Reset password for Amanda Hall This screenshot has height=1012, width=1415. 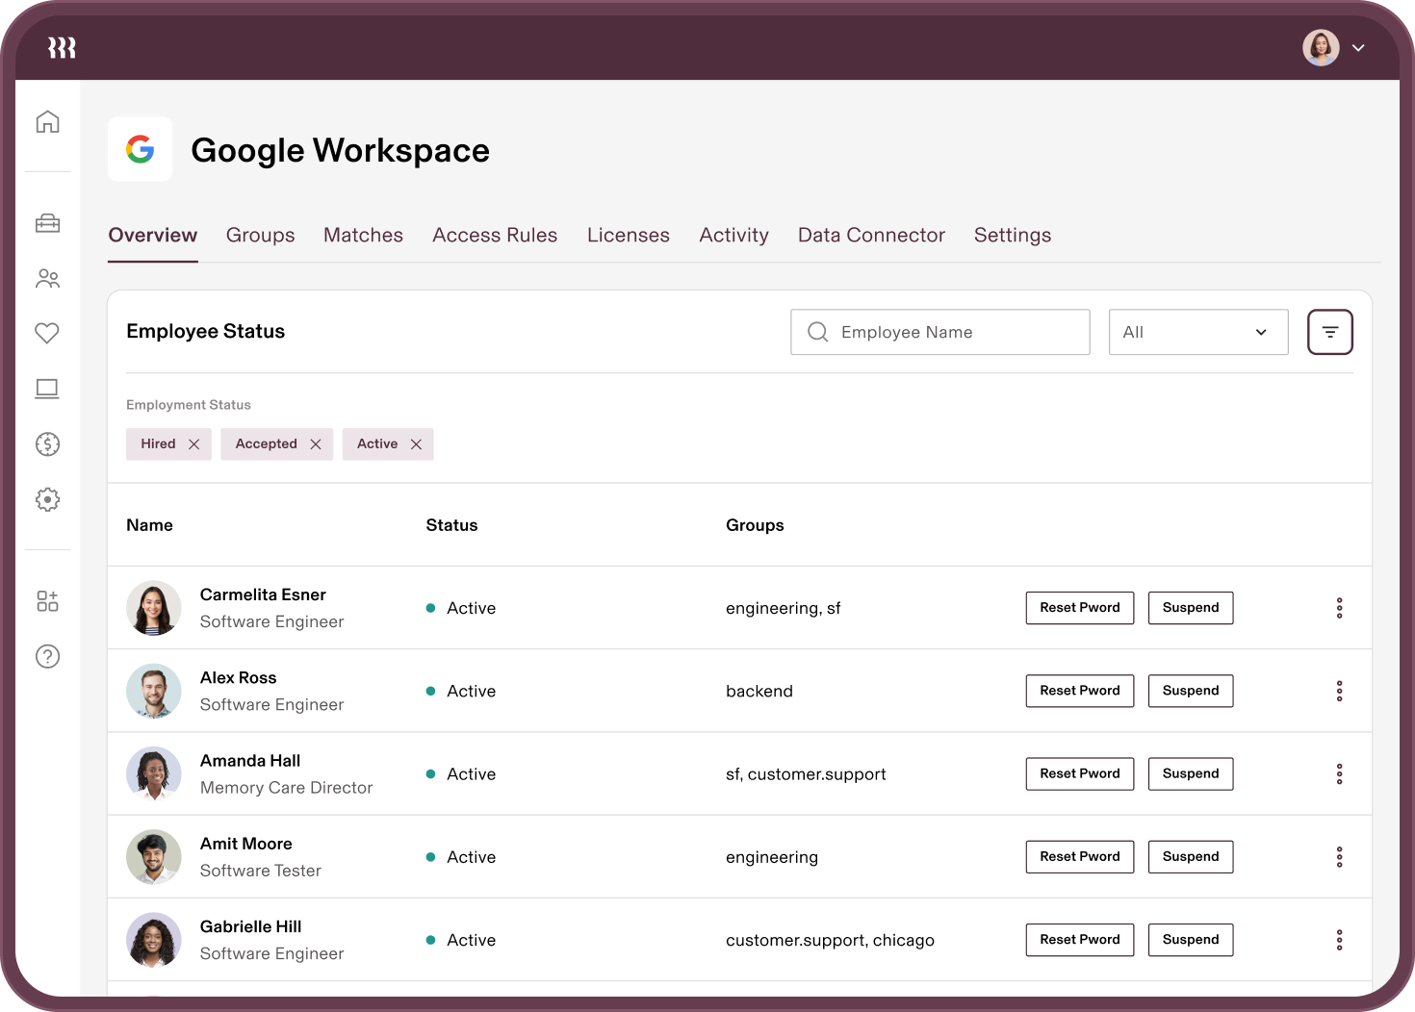coord(1080,773)
